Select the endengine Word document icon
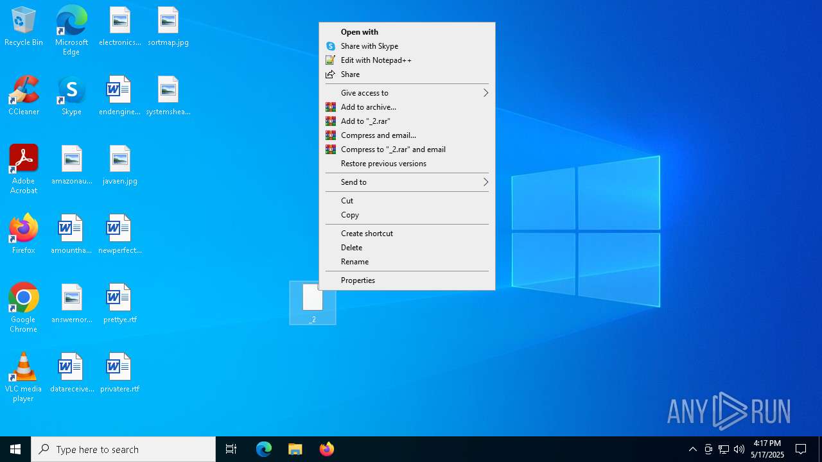Image resolution: width=822 pixels, height=462 pixels. (119, 96)
